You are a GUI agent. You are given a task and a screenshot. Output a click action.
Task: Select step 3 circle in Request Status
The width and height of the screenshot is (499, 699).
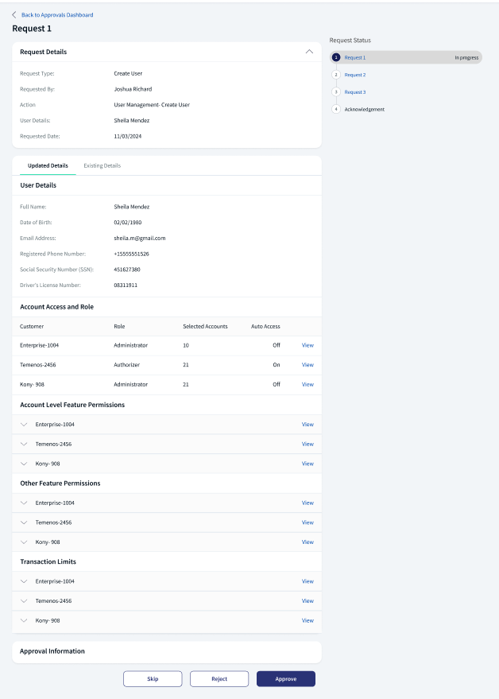[x=336, y=91]
